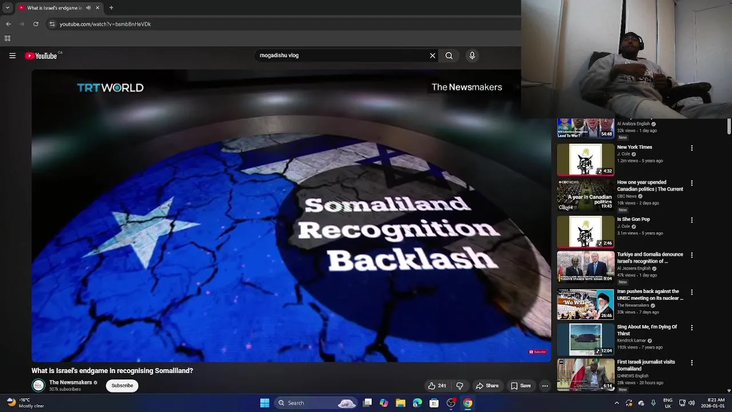Image resolution: width=732 pixels, height=412 pixels.
Task: Play the 54:48 Al Arabiya video thumbnail
Action: pos(586,128)
